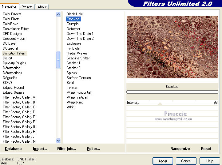Choose the Whirl filter
Image resolution: width=222 pixels, height=165 pixels.
[70, 107]
